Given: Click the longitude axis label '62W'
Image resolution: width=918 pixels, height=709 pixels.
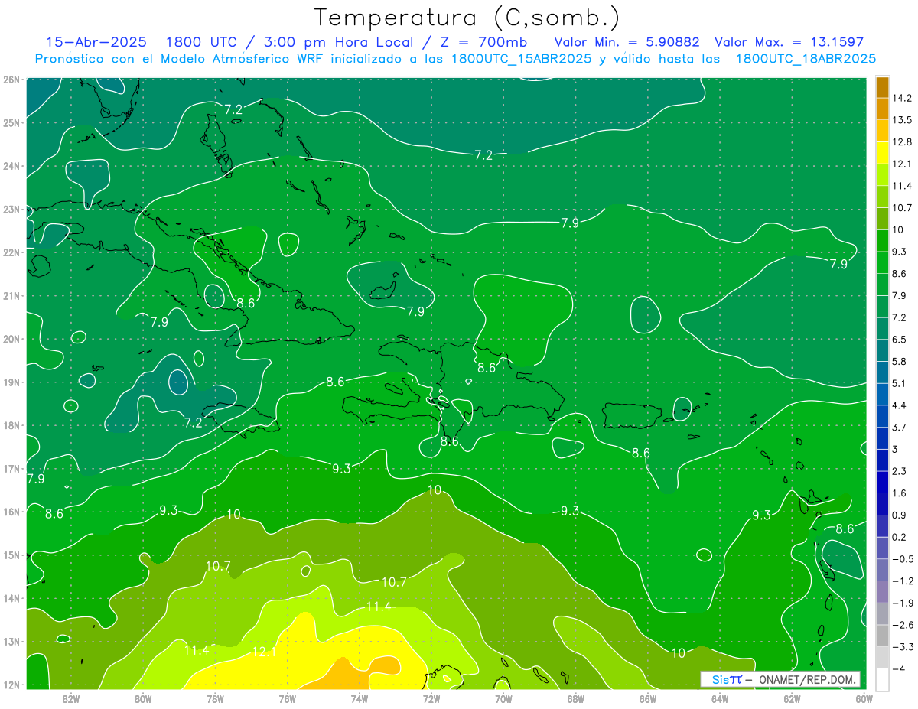Looking at the screenshot, I should [792, 698].
